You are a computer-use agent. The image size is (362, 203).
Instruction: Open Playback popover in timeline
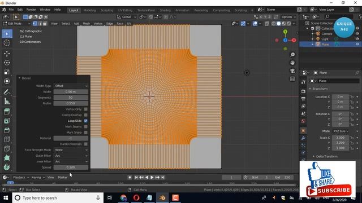coord(21,178)
